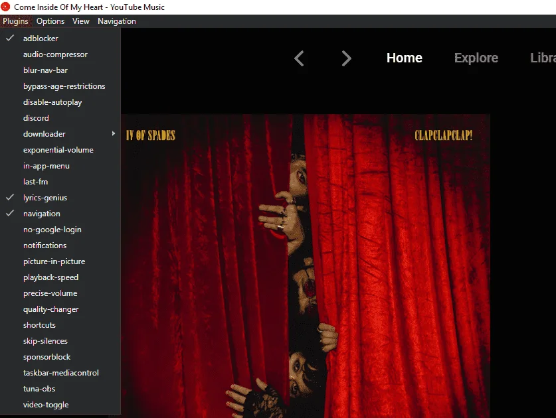
Task: Enable the discord plugin
Action: pos(60,118)
